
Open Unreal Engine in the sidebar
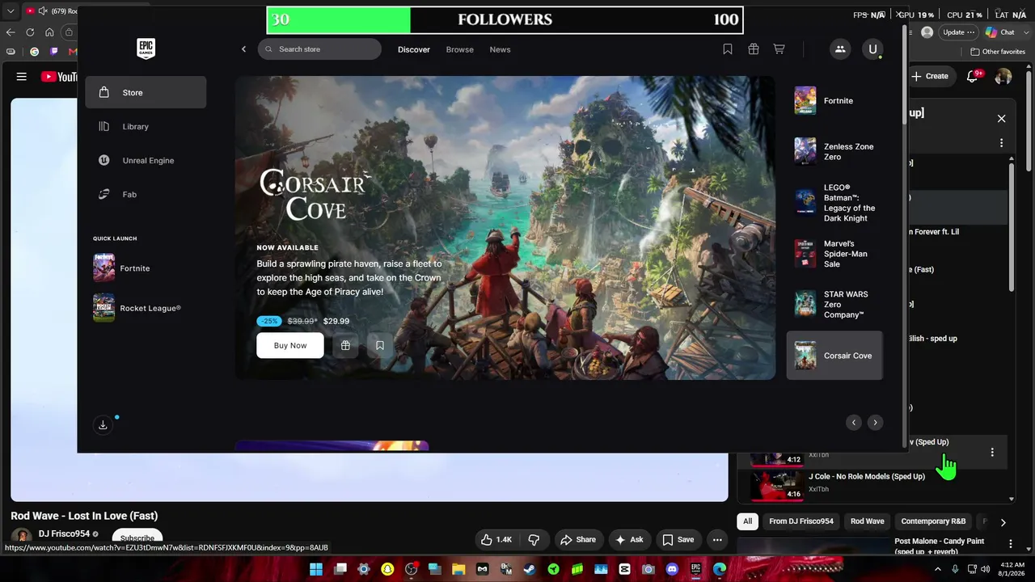[x=146, y=160]
